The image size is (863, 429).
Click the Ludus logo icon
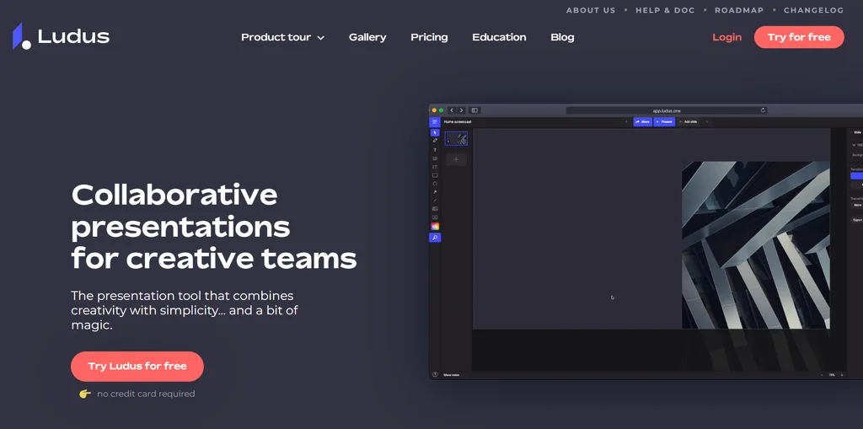click(22, 36)
